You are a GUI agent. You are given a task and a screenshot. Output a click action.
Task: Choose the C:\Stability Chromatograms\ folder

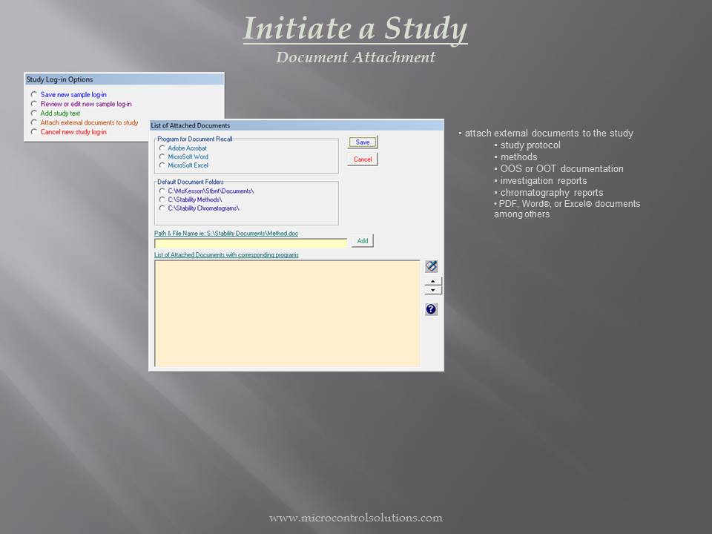click(x=160, y=208)
